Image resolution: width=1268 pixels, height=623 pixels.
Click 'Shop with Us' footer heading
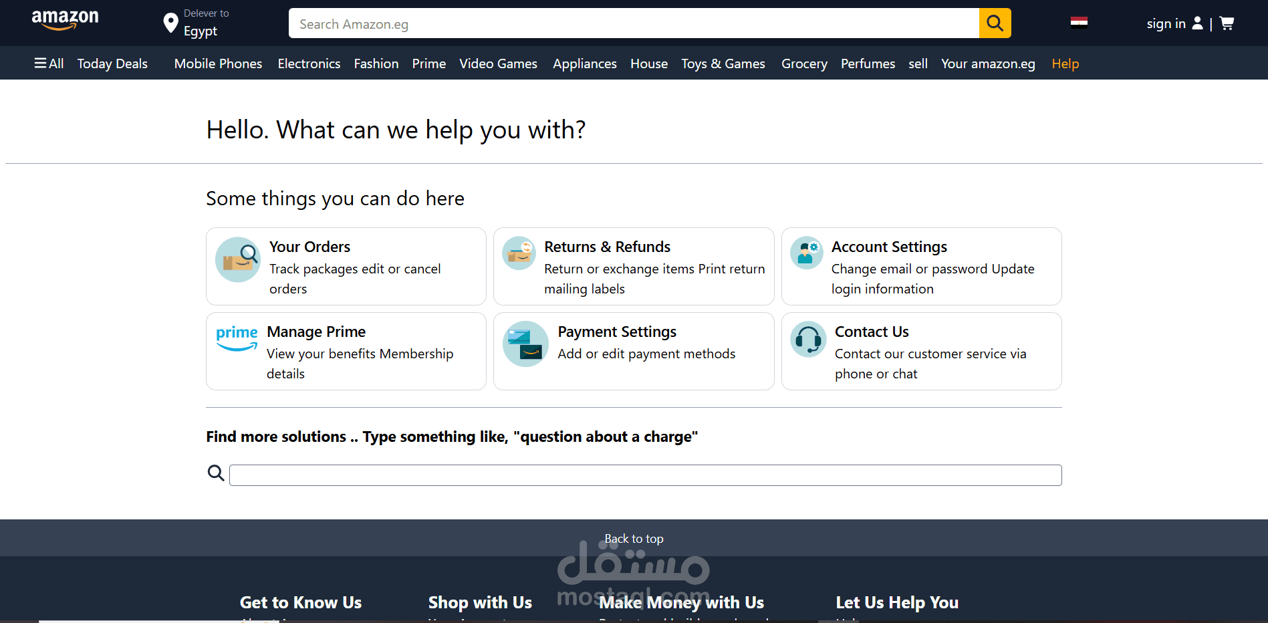(x=480, y=602)
